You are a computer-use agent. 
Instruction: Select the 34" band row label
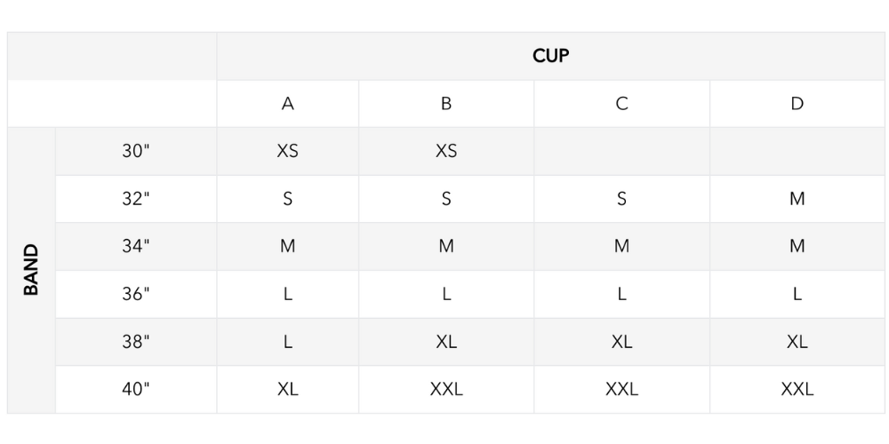pyautogui.click(x=135, y=246)
